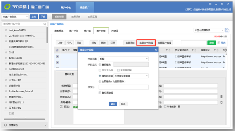Click the search magnifier in plan search box
The width and height of the screenshot is (235, 131).
tap(45, 24)
